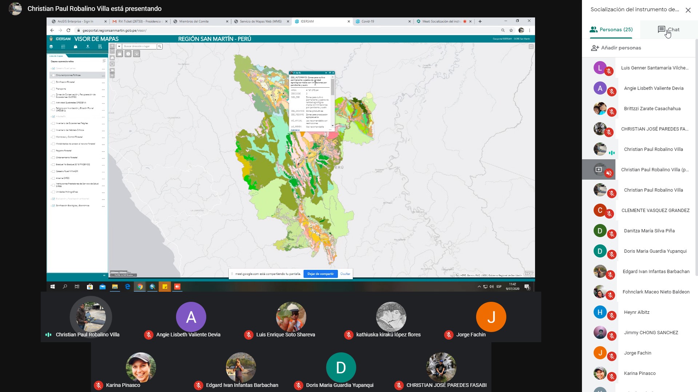Expand the ZonificacionForestal layer tree arrow

point(51,82)
